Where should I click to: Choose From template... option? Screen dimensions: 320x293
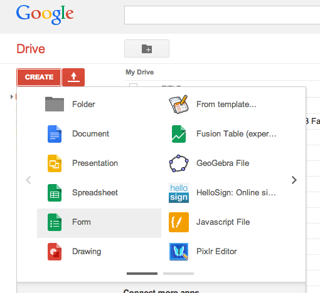click(223, 104)
